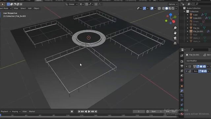Toggle viewport gizmos display

[x=144, y=8]
